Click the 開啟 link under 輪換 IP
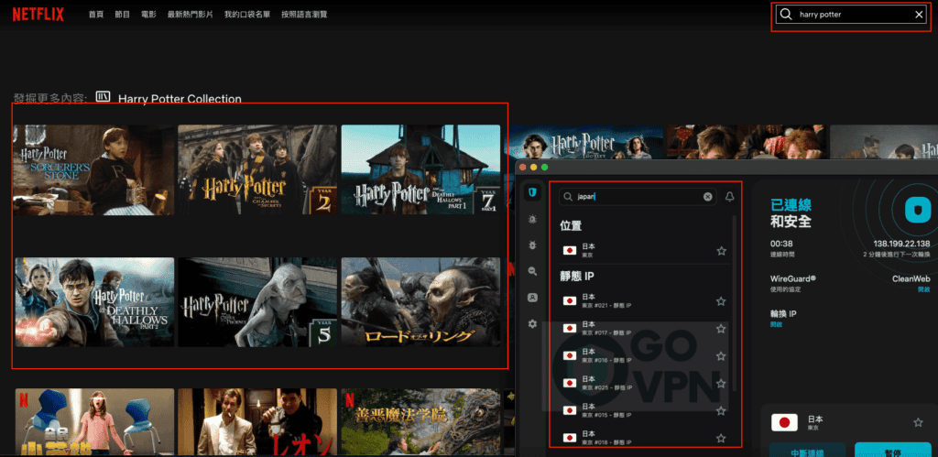938x457 pixels. click(777, 325)
